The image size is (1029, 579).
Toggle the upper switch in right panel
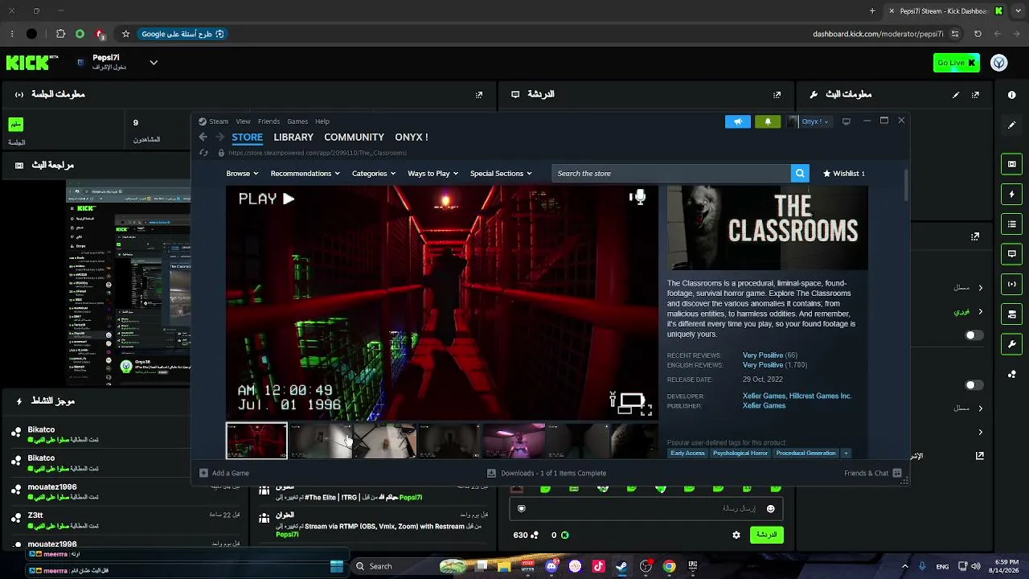[x=974, y=335]
